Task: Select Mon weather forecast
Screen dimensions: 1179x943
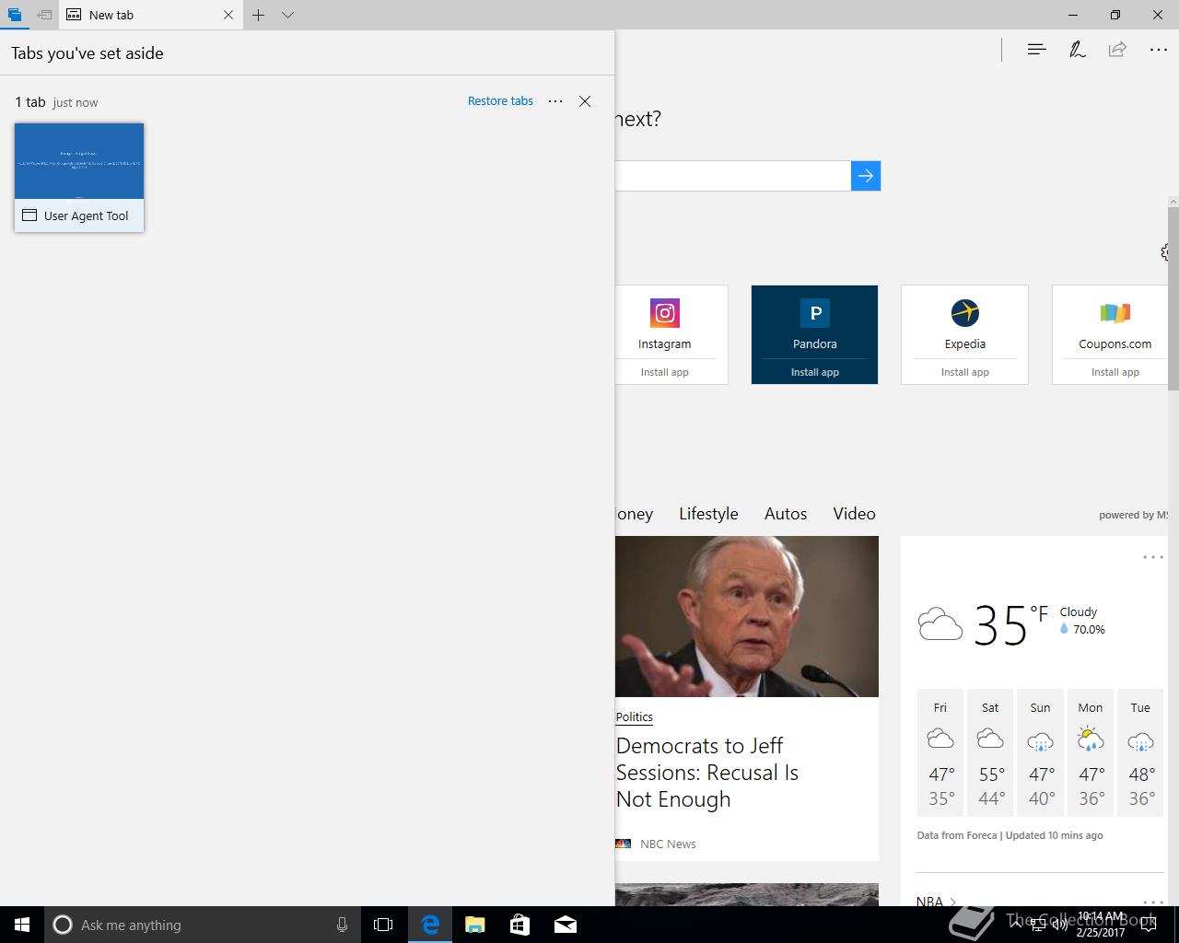Action: (1091, 752)
